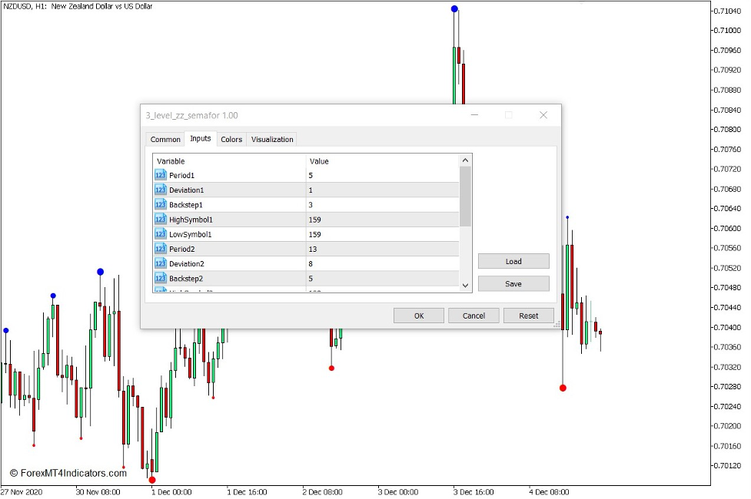751x499 pixels.
Task: Dismiss the dialog with Cancel
Action: (474, 315)
